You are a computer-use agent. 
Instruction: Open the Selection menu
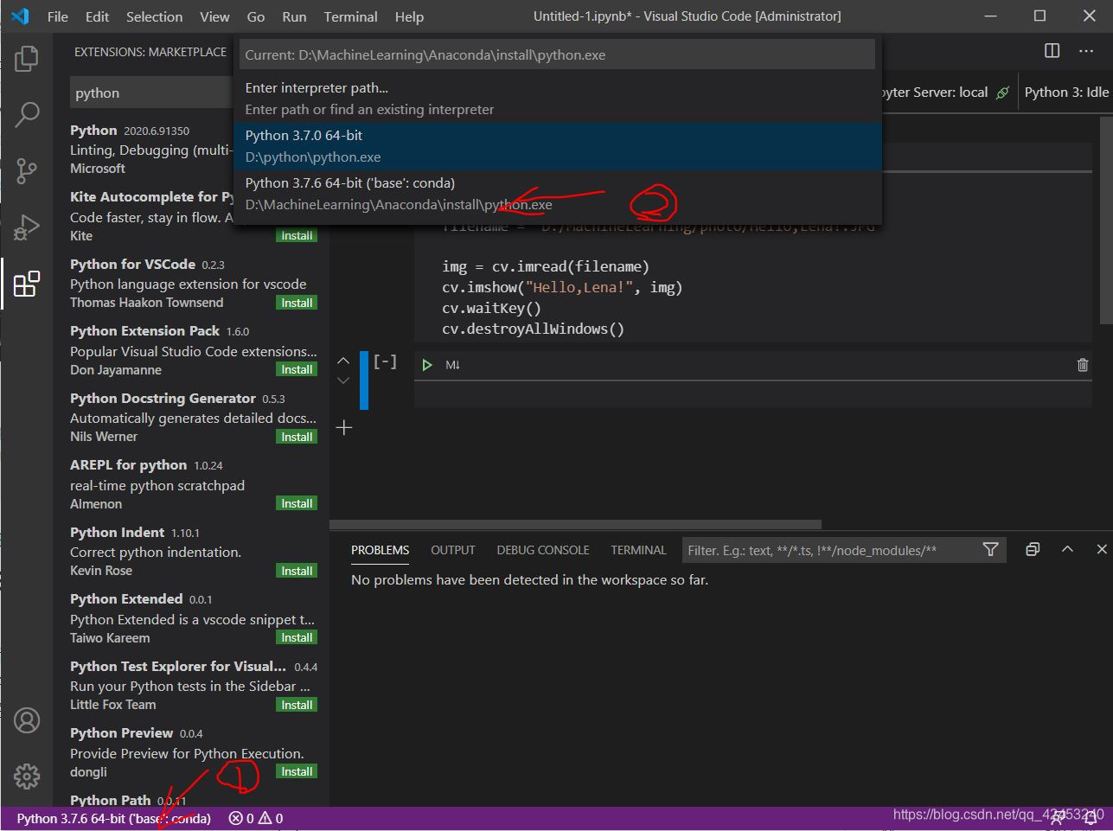(154, 16)
